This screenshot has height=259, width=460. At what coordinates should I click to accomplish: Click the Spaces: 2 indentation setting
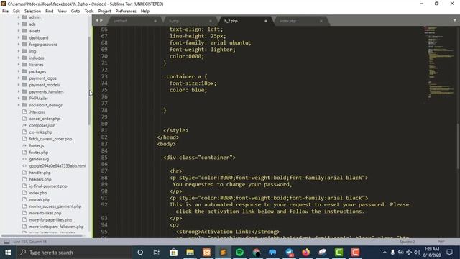click(x=408, y=242)
